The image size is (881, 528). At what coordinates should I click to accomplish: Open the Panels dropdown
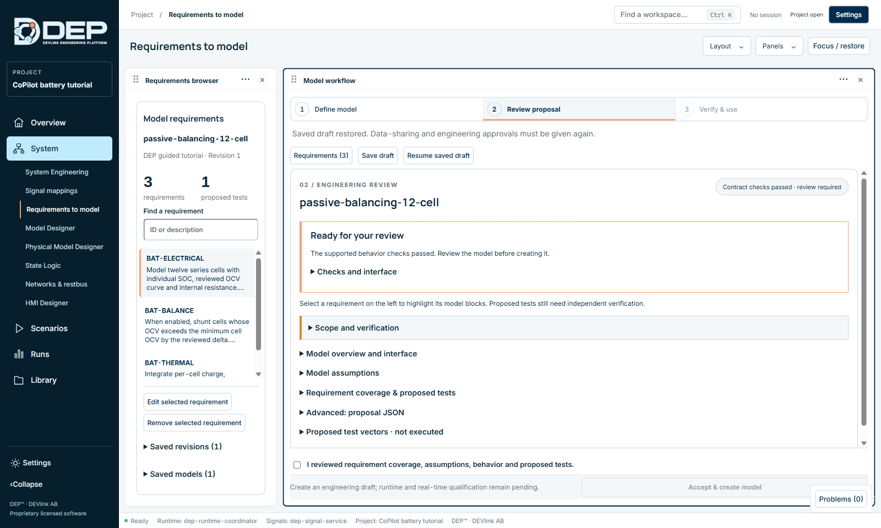pyautogui.click(x=779, y=46)
